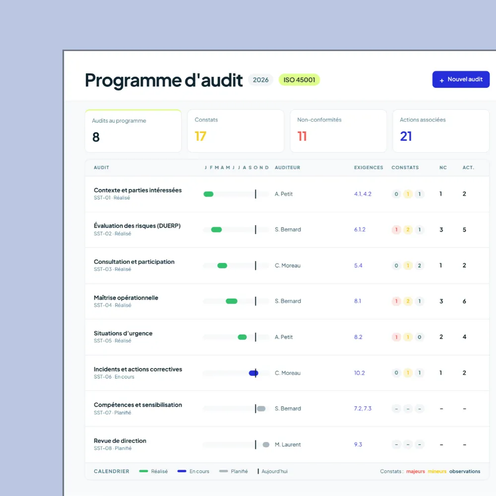Click the En cours legend entry
Screen dimensions: 496x496
point(193,471)
